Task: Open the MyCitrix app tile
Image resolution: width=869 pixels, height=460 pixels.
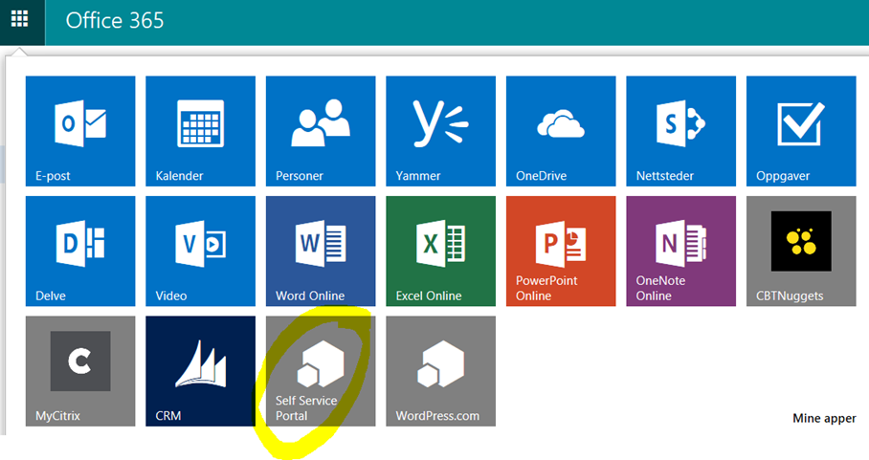Action: (80, 371)
